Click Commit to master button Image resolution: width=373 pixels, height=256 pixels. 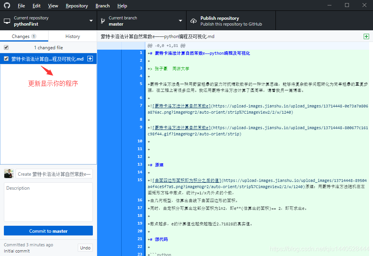(48, 230)
